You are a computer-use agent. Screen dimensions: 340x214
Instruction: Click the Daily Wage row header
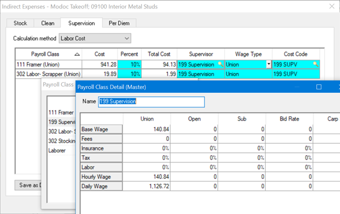pos(101,186)
